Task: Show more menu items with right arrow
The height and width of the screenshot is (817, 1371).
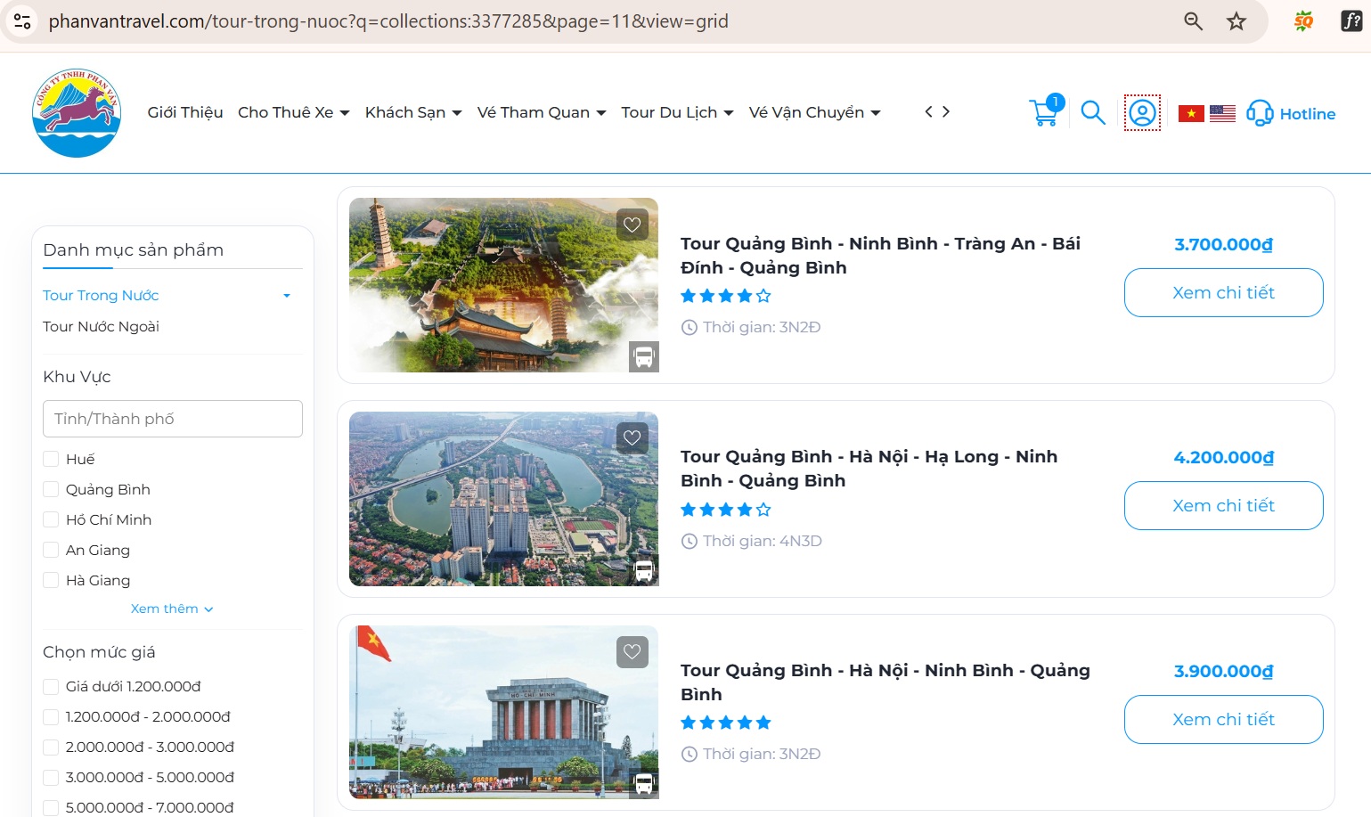Action: click(x=946, y=111)
